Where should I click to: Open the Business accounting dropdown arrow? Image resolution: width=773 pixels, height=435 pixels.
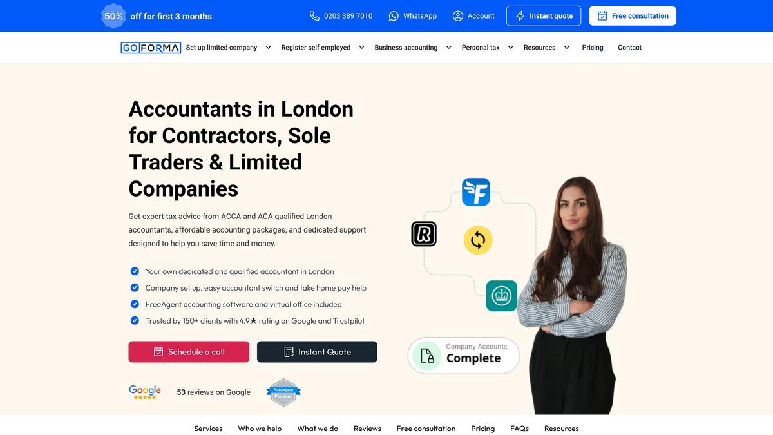tap(448, 48)
